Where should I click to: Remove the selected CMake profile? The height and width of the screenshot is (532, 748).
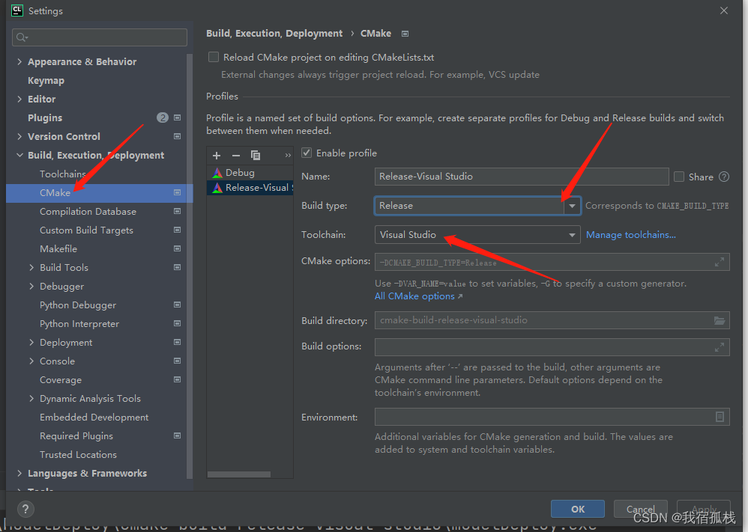click(x=235, y=156)
